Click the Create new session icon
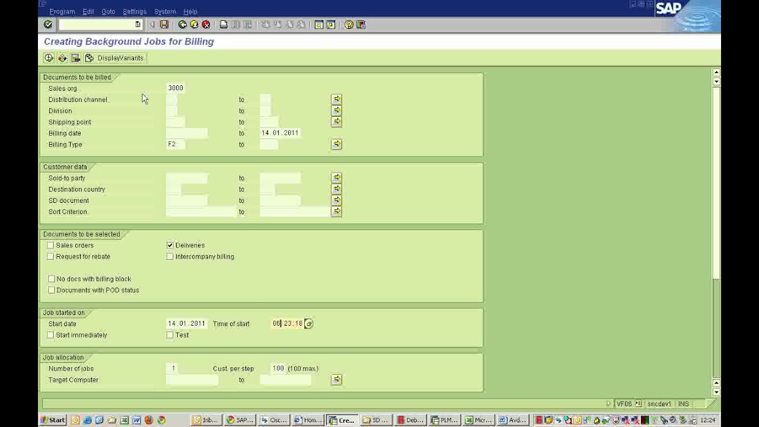 tap(319, 24)
